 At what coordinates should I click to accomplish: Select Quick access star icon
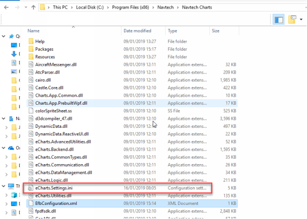(12, 36)
